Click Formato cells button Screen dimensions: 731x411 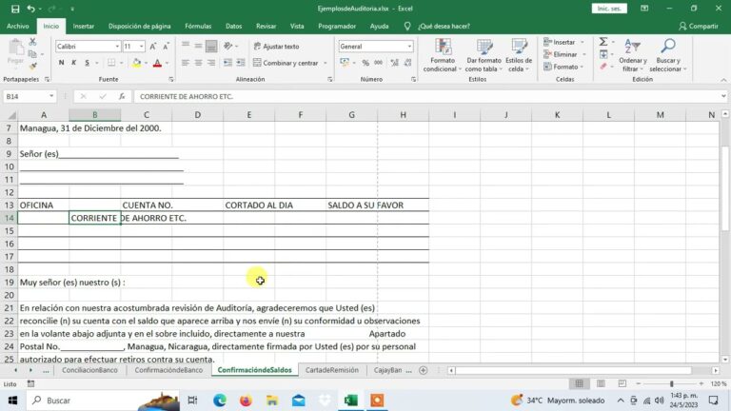[x=563, y=68]
